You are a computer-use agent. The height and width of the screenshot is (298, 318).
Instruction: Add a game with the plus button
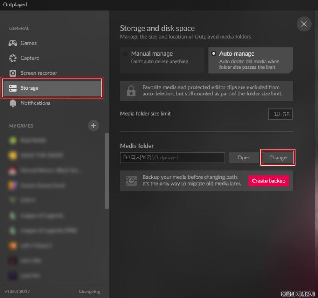[93, 126]
